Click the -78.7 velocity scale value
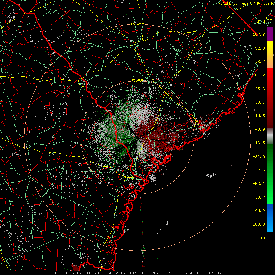The height and width of the screenshot is (275, 275). tap(259, 197)
